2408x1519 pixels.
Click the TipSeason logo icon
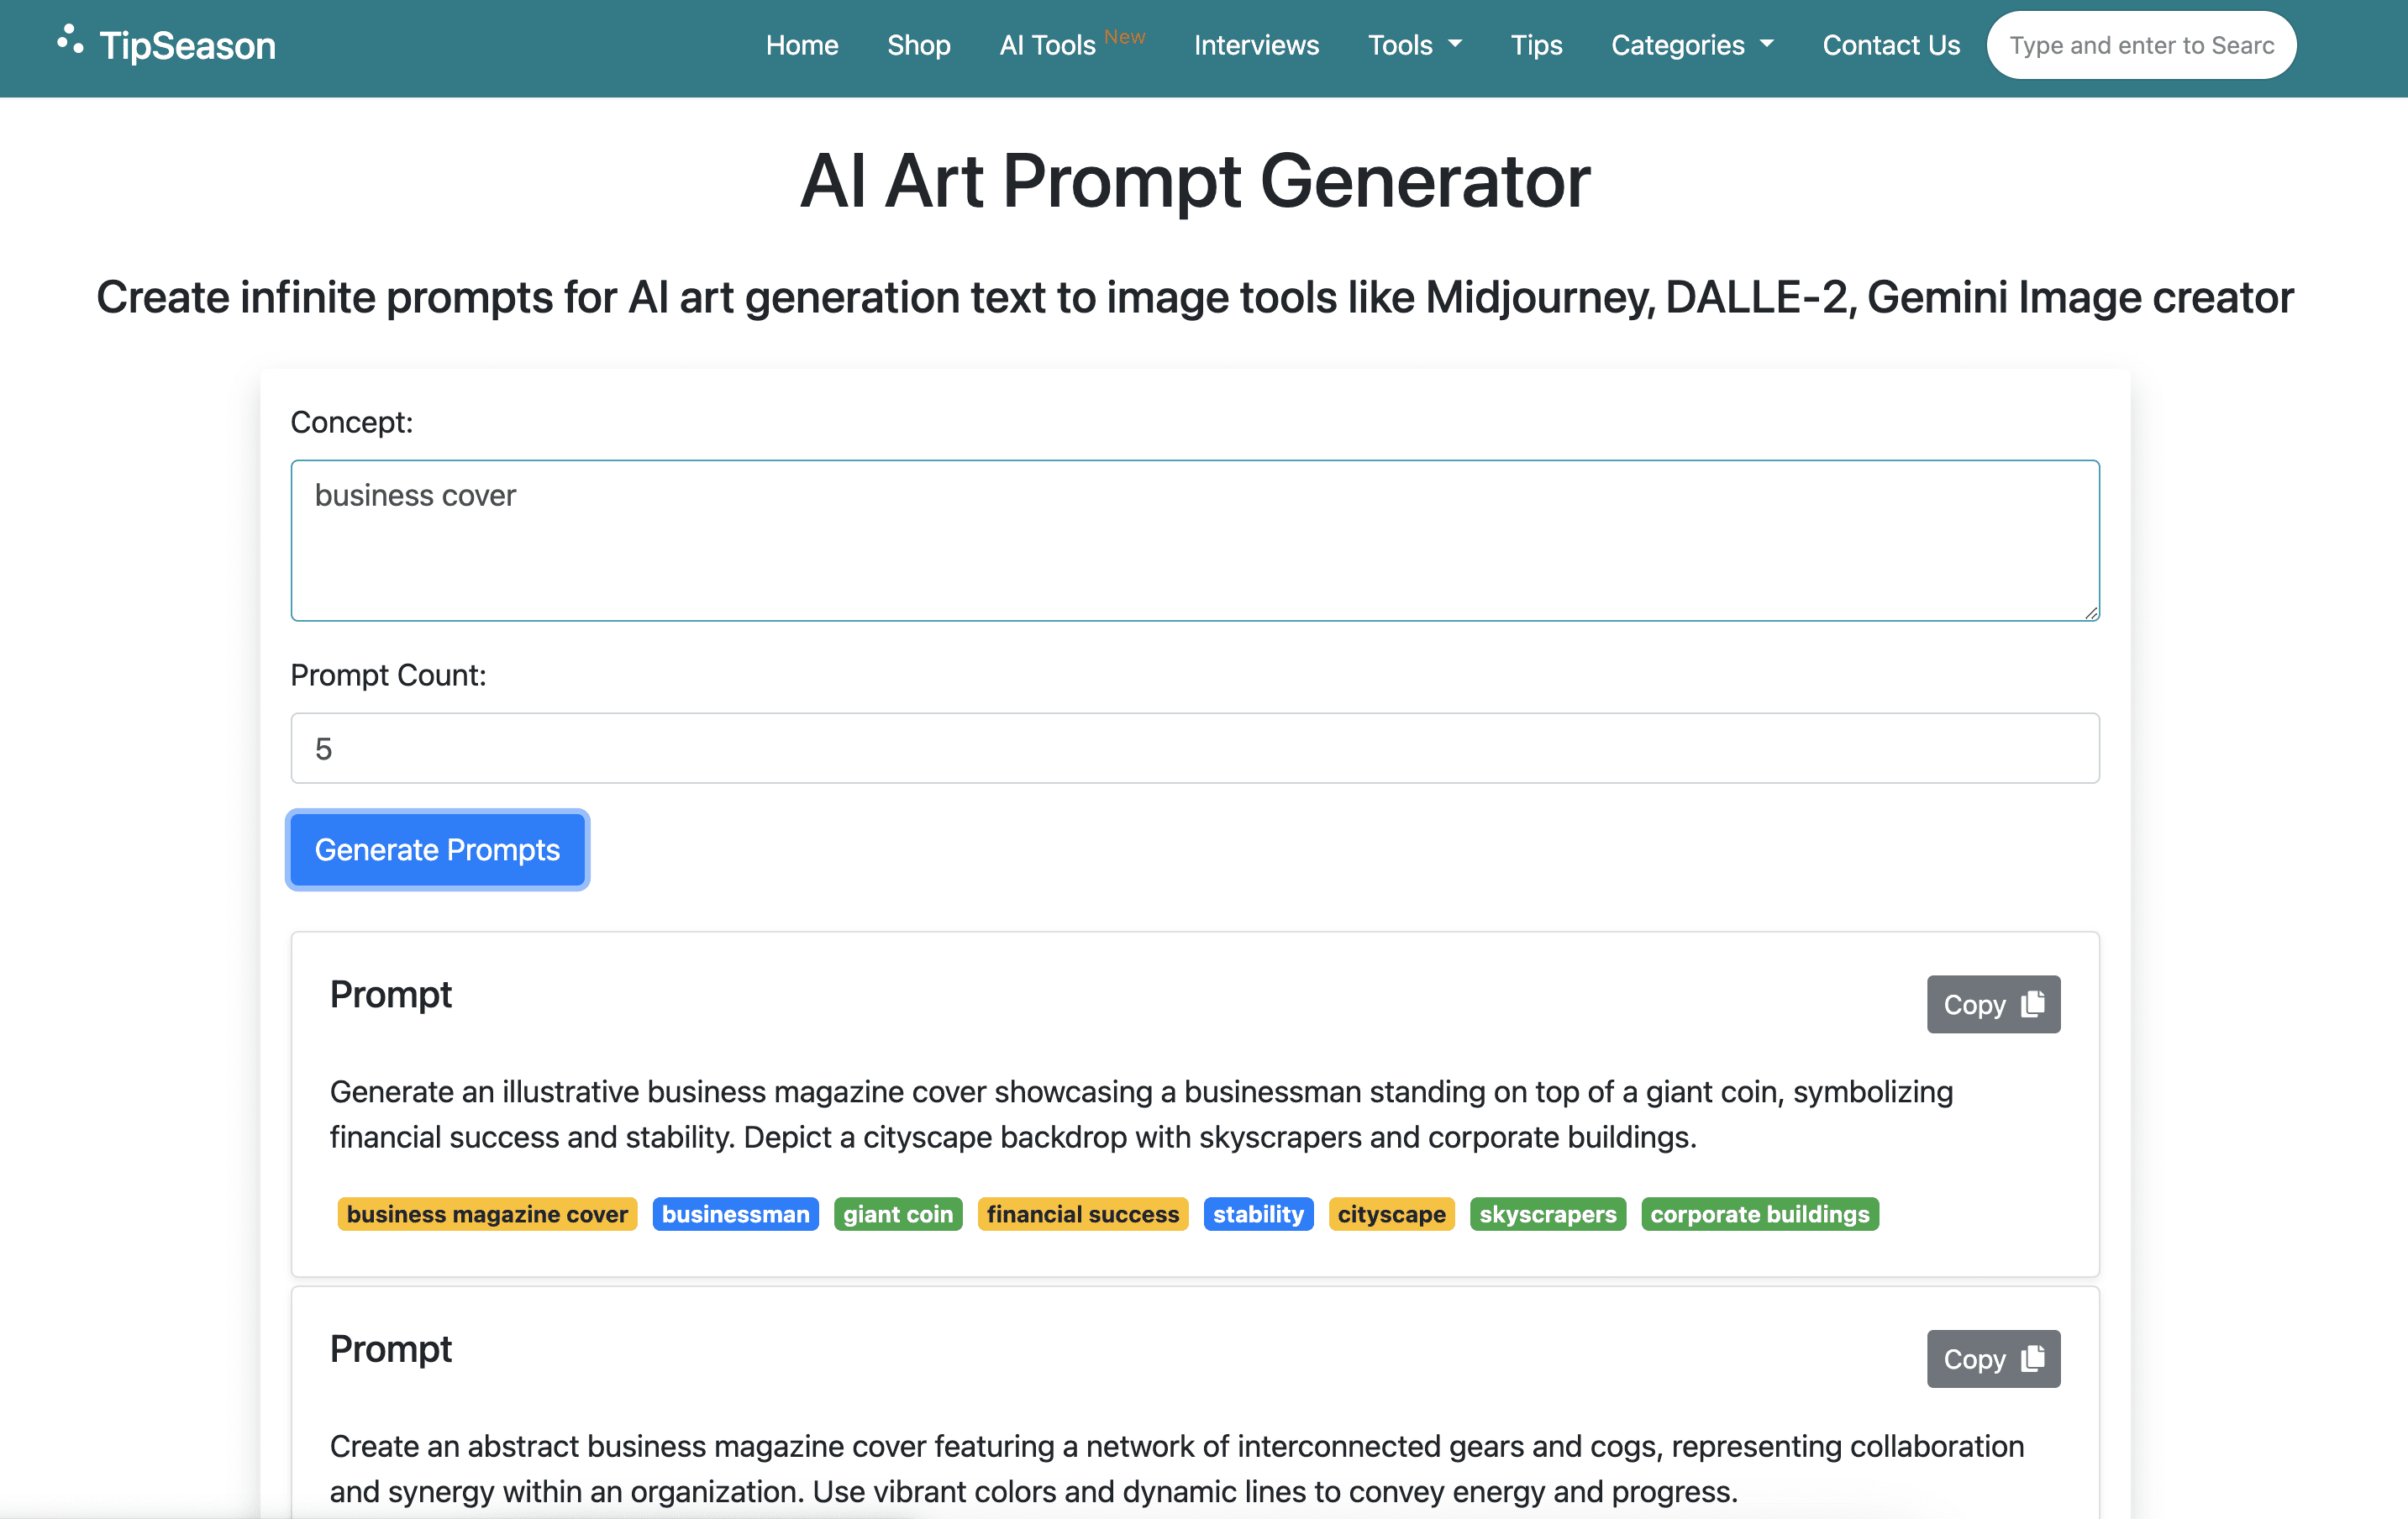point(68,42)
